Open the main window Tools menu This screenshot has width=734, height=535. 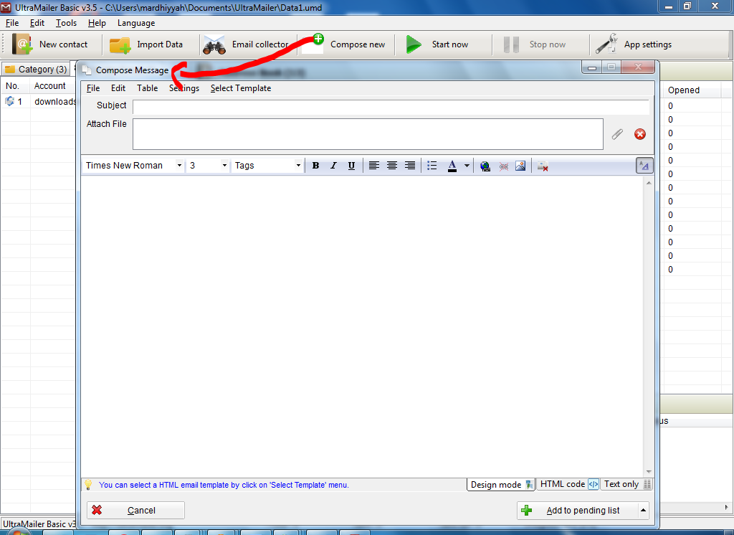pos(66,23)
